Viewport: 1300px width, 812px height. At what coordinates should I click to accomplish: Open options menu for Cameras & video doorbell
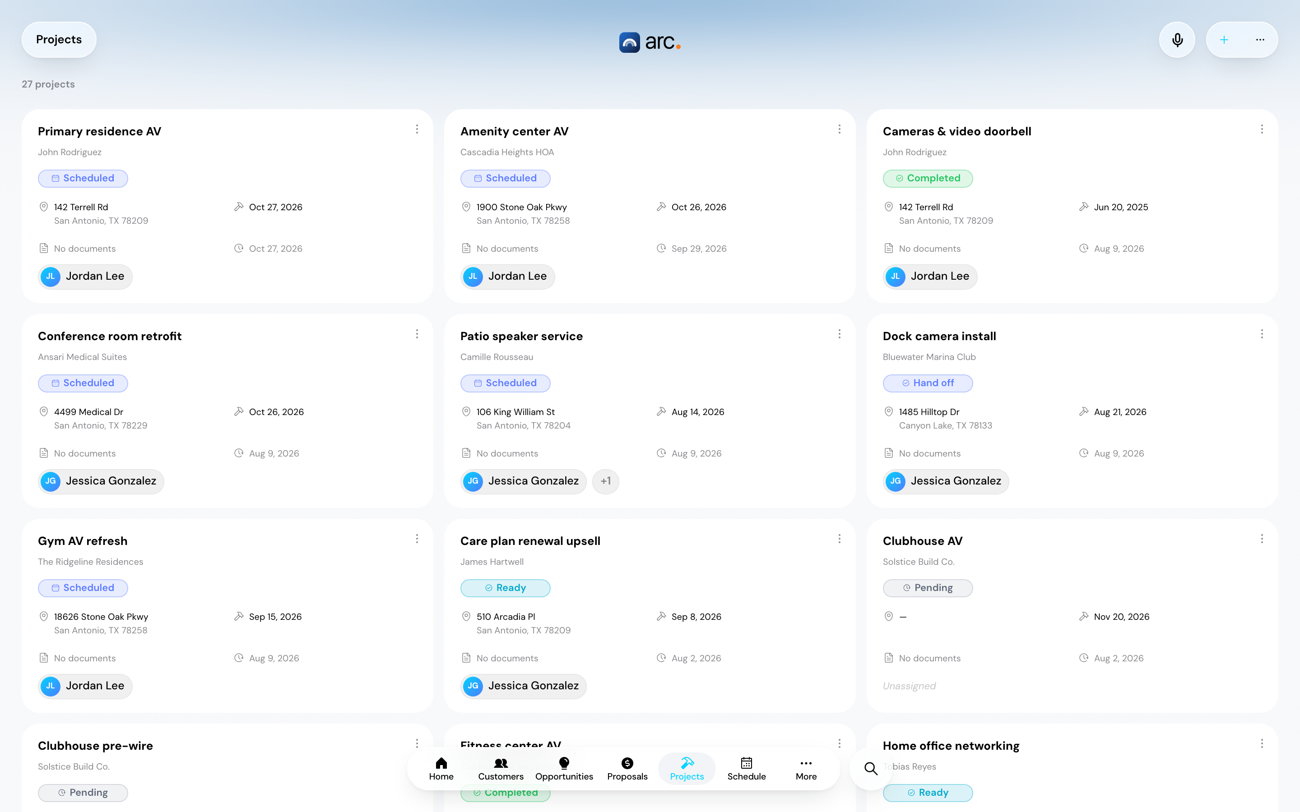(1262, 129)
